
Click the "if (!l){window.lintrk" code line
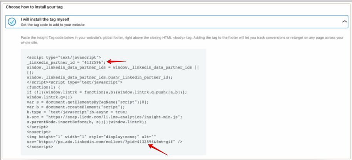coord(107,92)
